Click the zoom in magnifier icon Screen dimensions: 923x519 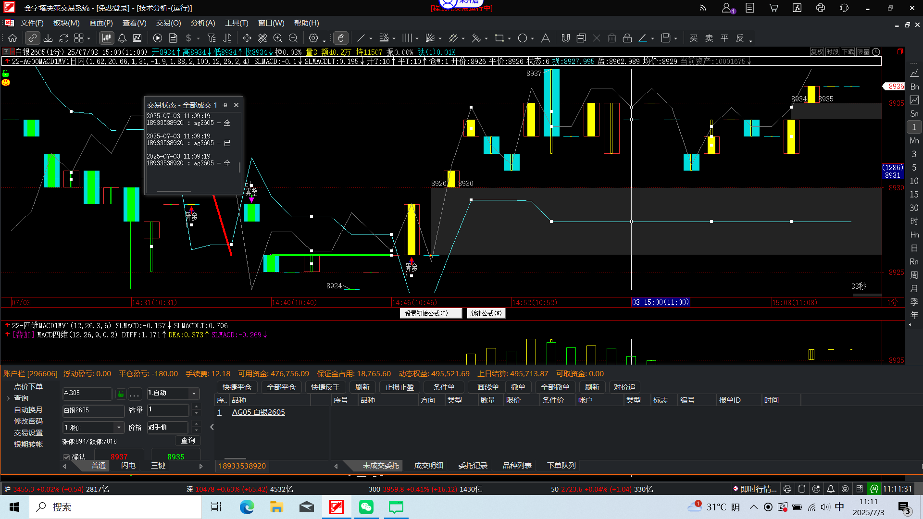tap(278, 38)
